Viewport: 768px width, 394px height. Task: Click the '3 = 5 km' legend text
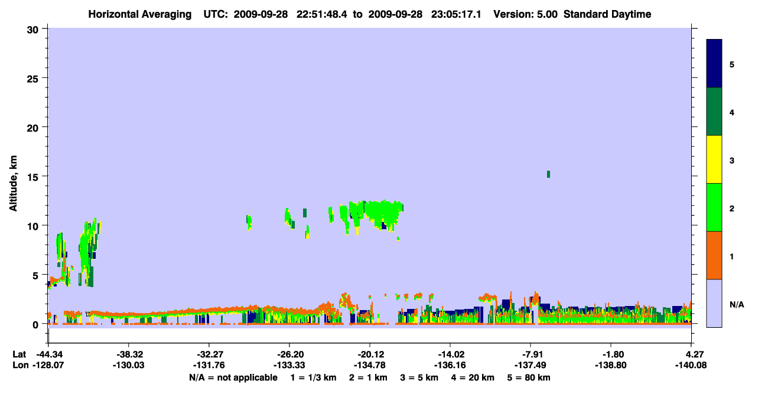tap(420, 377)
